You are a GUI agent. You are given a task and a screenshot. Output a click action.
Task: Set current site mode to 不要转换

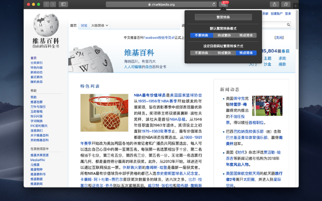pyautogui.click(x=201, y=53)
